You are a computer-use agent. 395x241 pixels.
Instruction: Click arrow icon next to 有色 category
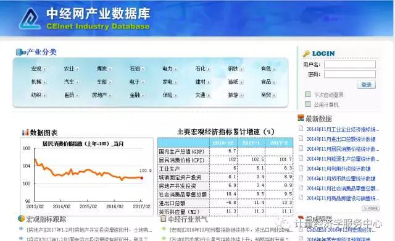[x=274, y=69]
